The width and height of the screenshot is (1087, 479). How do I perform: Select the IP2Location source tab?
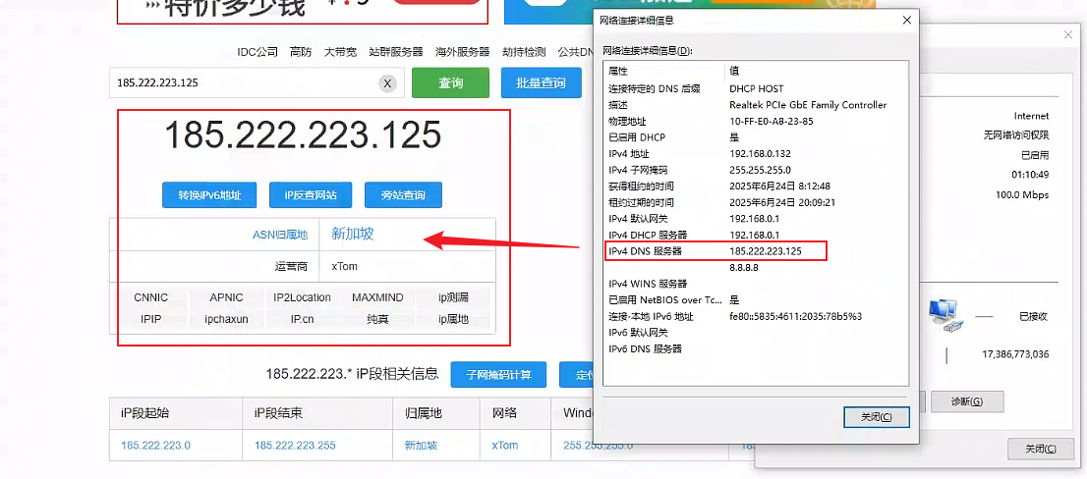click(x=302, y=297)
